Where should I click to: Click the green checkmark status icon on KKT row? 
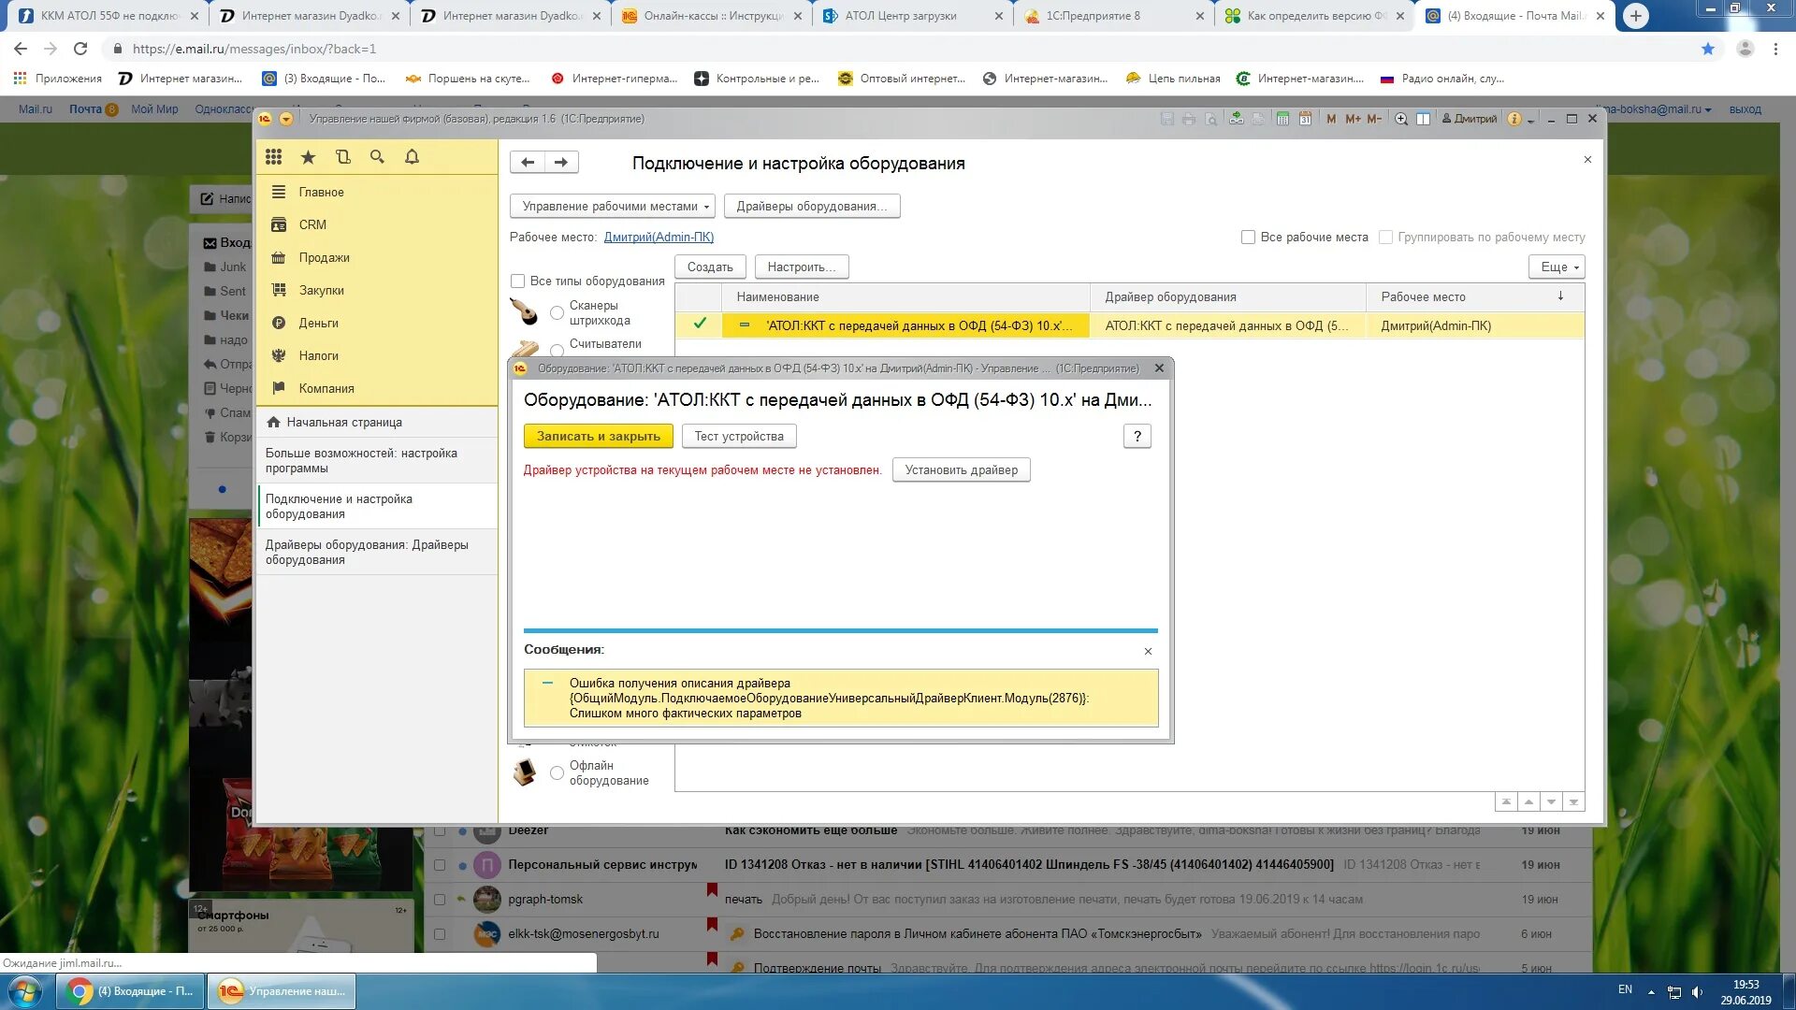700,325
